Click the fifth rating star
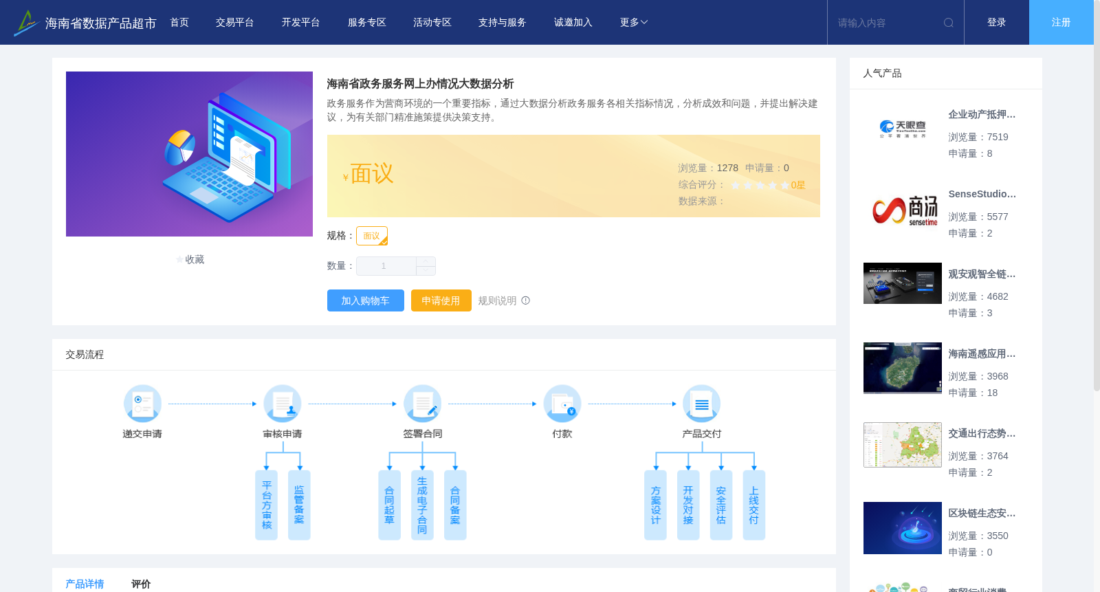The image size is (1100, 592). point(785,186)
